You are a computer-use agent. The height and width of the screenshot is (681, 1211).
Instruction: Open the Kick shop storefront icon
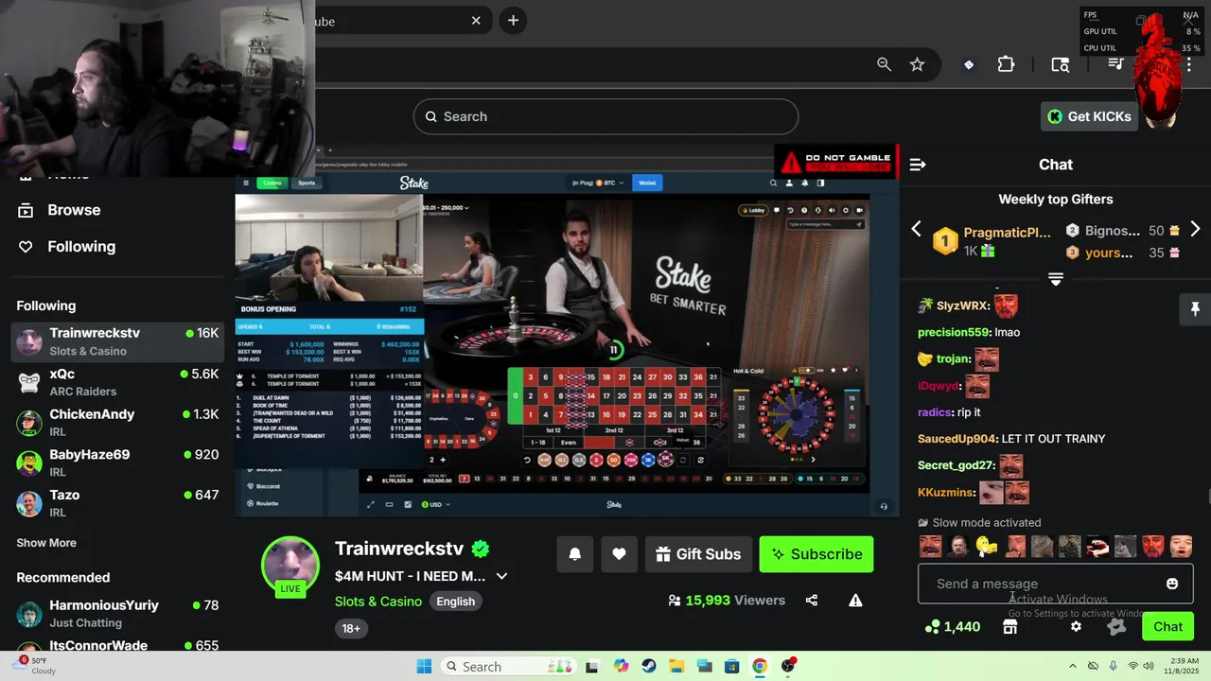(x=1010, y=626)
